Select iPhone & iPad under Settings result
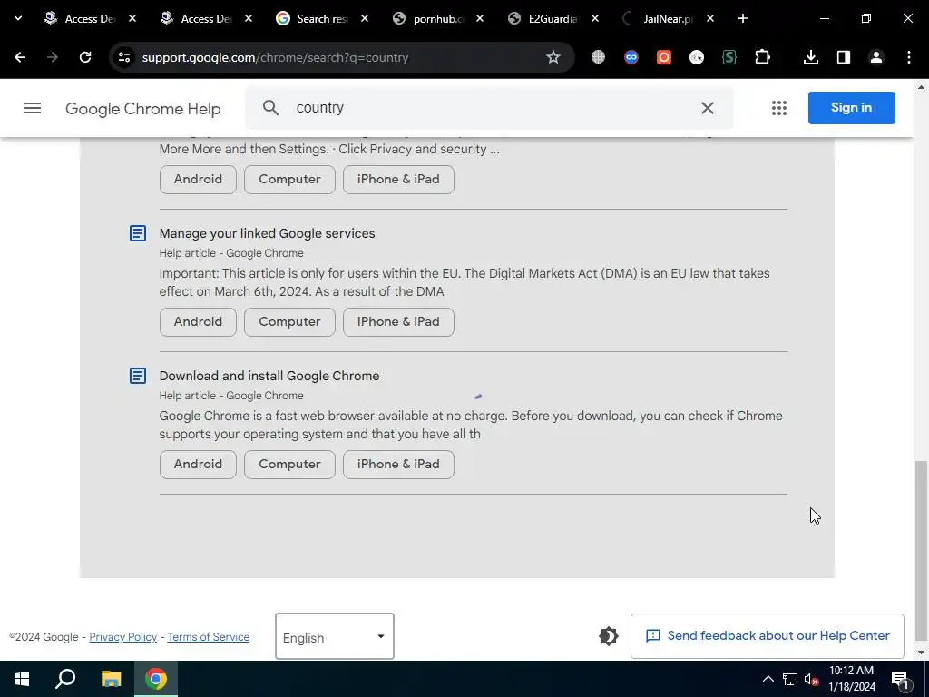 tap(398, 179)
